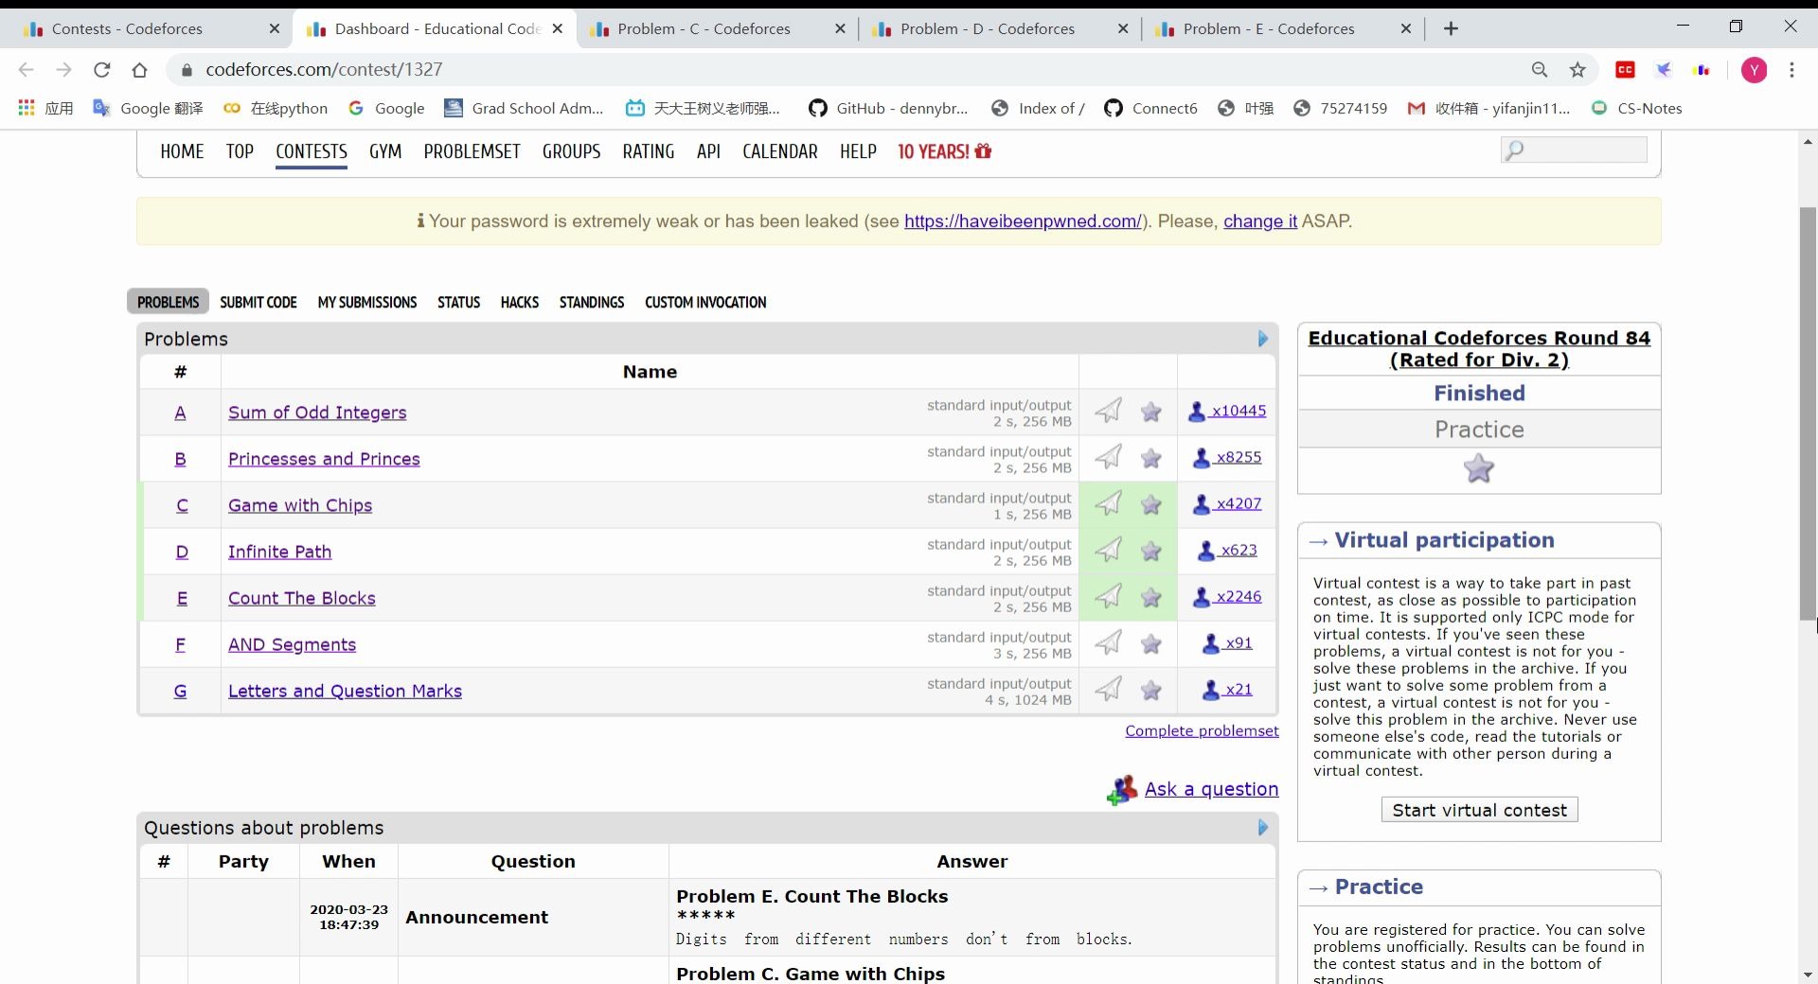Viewport: 1818px width, 984px height.
Task: Open the SUBMIT CODE tab
Action: [x=258, y=302]
